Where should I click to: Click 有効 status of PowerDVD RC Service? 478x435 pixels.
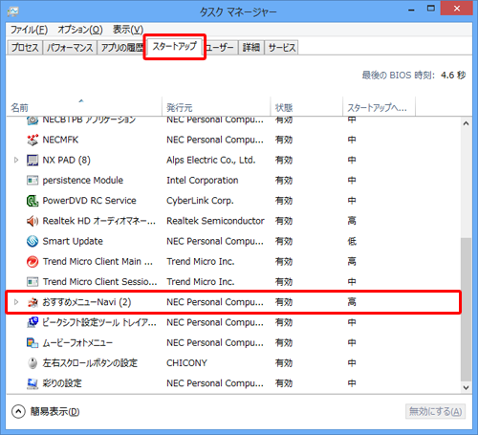[x=284, y=201]
